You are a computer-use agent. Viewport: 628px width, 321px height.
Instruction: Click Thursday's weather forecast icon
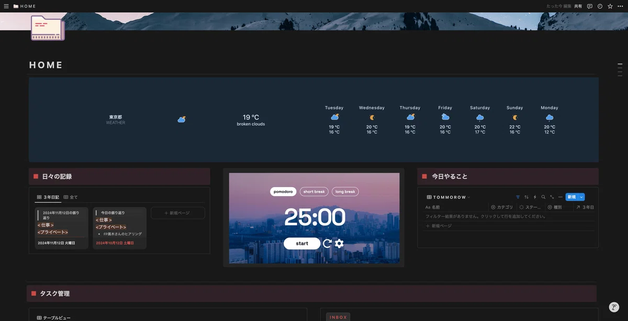pos(410,117)
